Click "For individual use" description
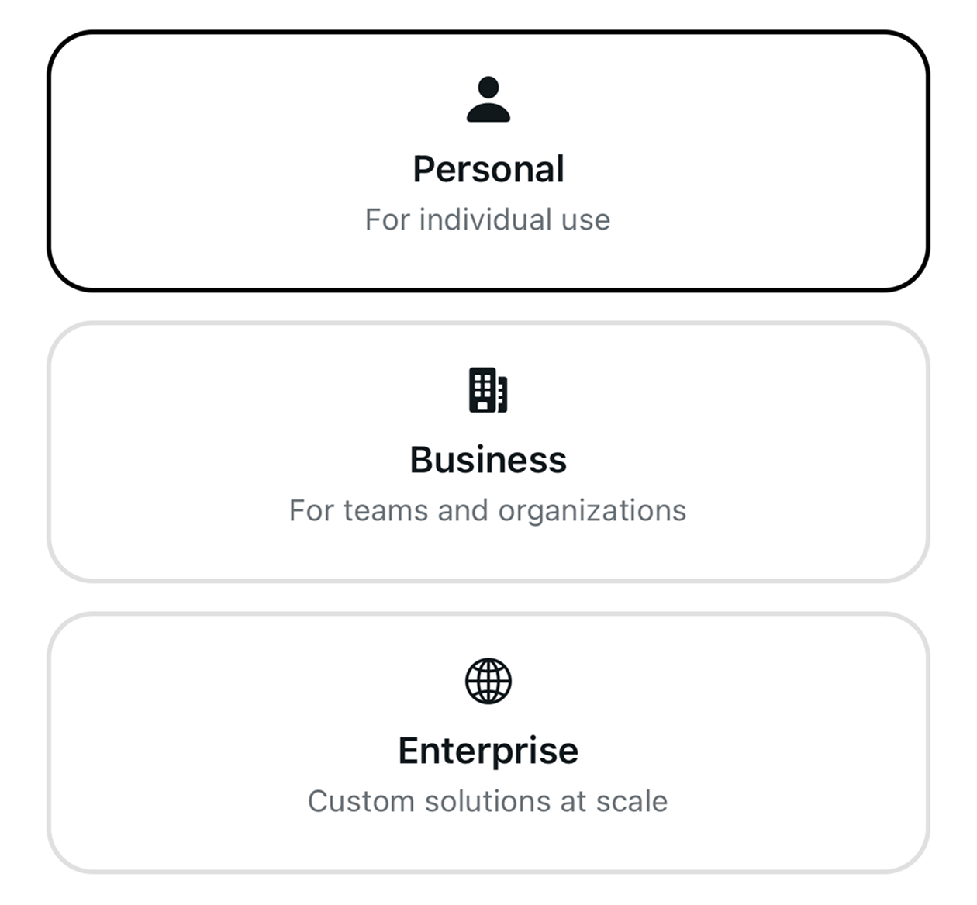Image resolution: width=977 pixels, height=905 pixels. coord(488,219)
